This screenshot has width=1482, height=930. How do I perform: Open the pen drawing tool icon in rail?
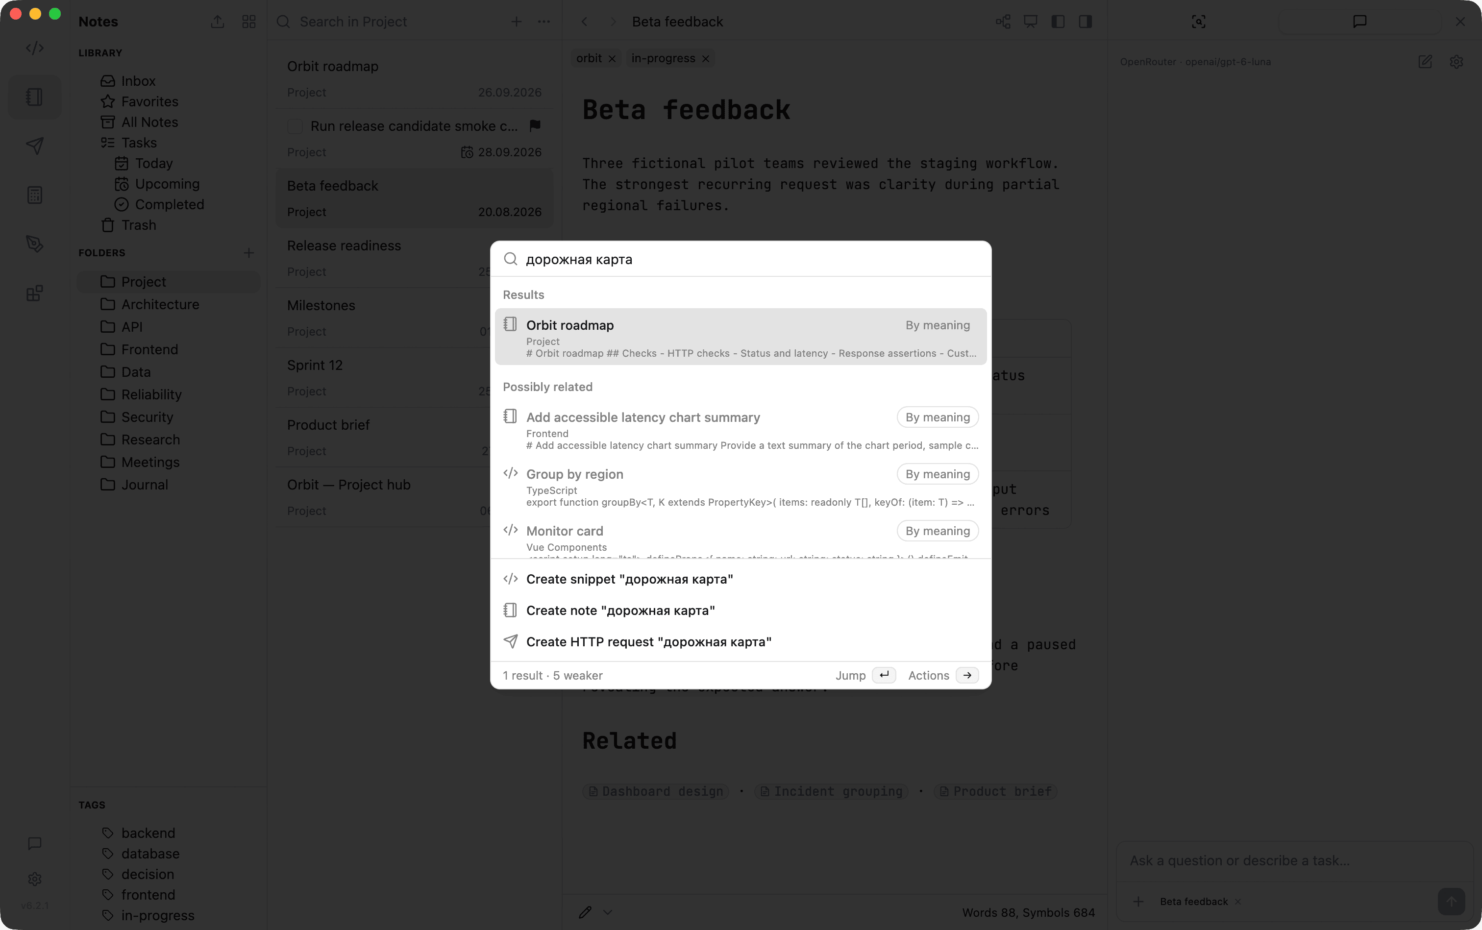[34, 244]
